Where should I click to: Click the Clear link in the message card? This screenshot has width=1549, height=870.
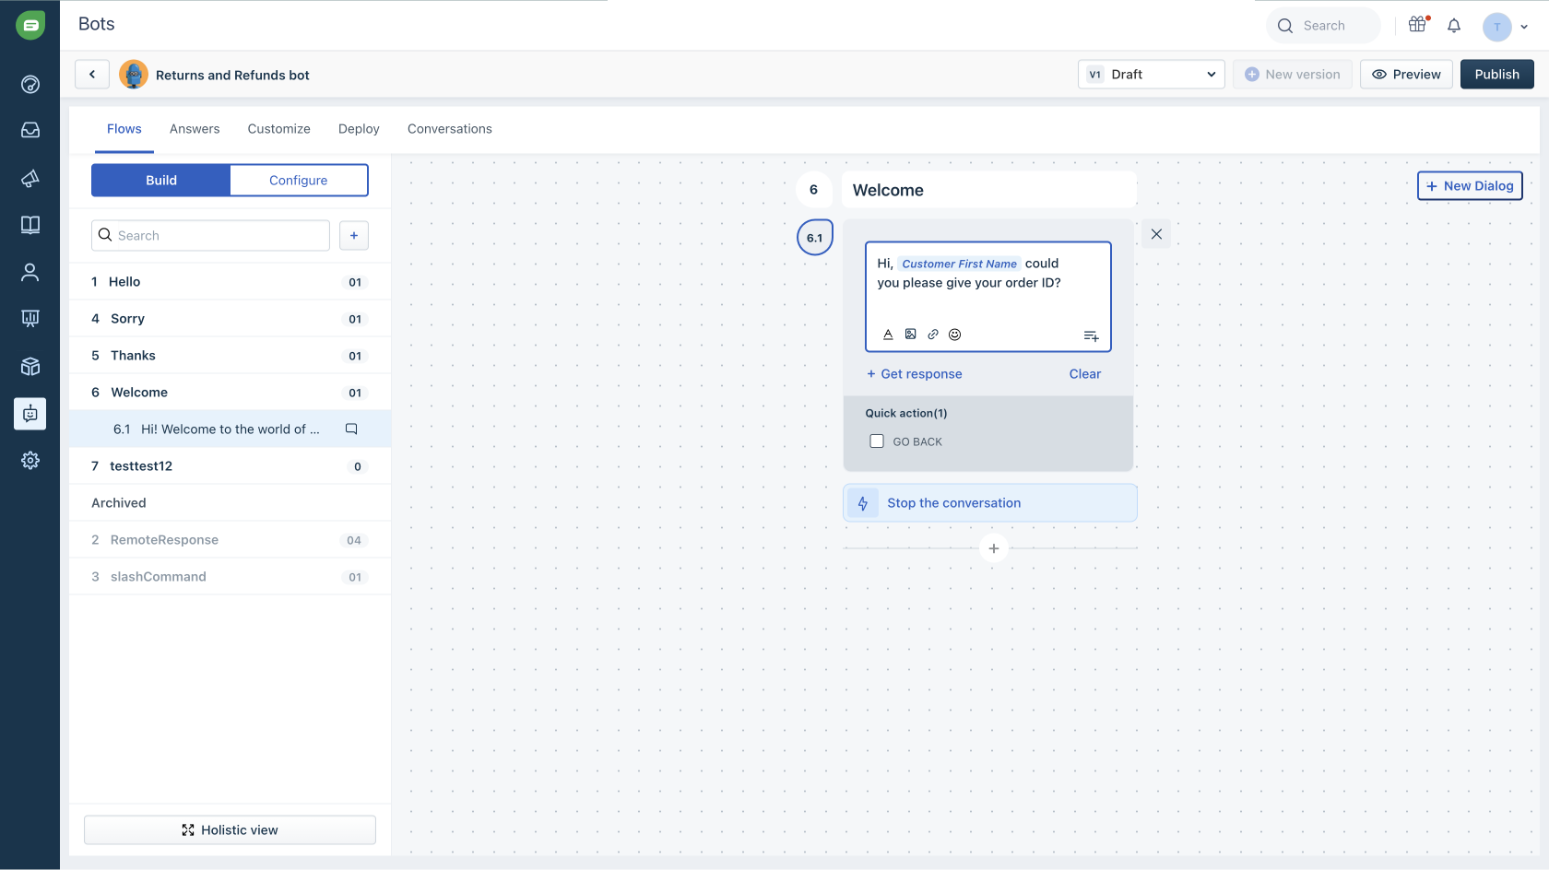(x=1084, y=374)
